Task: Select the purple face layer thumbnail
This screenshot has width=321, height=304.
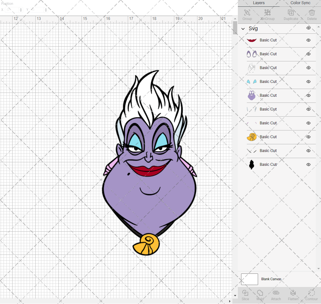Action: [x=252, y=95]
